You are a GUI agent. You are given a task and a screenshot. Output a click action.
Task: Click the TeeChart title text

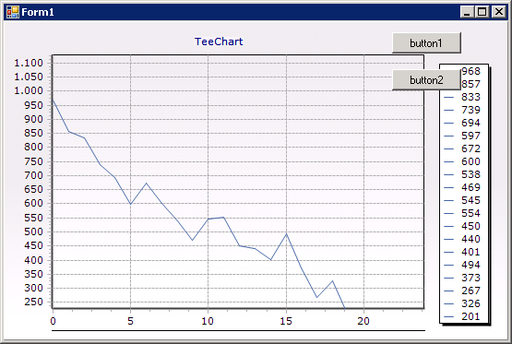(x=219, y=42)
